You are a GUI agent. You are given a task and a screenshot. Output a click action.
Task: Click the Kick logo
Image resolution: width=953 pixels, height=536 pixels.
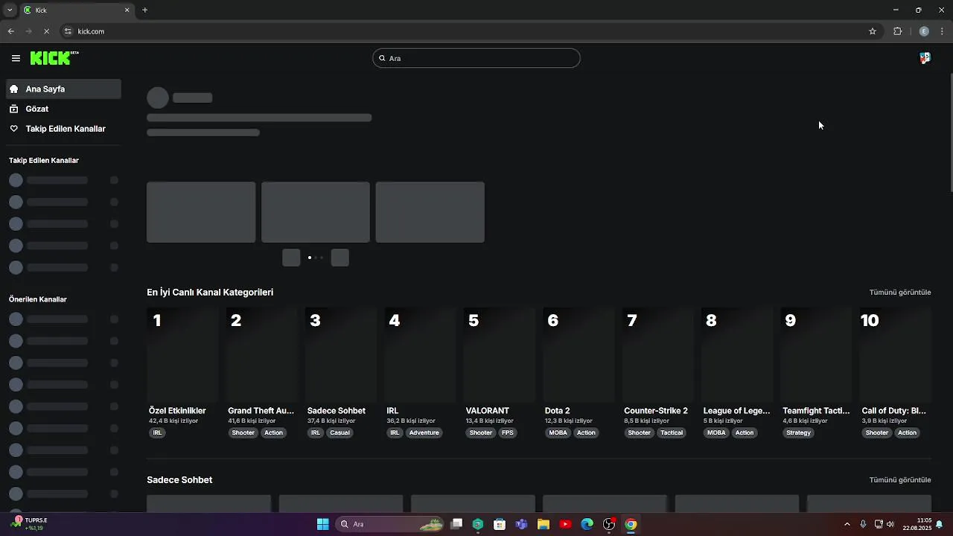tap(54, 58)
